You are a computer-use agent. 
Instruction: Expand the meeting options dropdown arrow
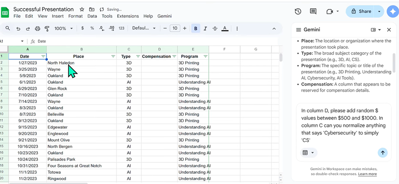(338, 11)
